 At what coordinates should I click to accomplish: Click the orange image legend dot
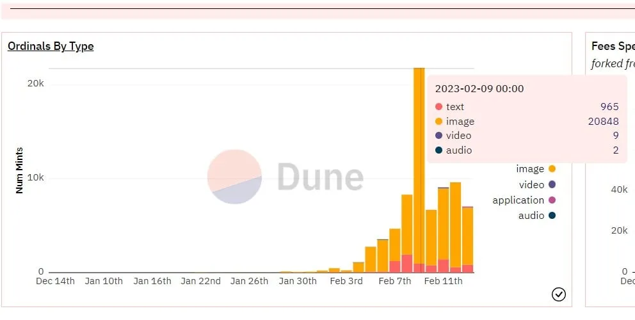(x=552, y=169)
